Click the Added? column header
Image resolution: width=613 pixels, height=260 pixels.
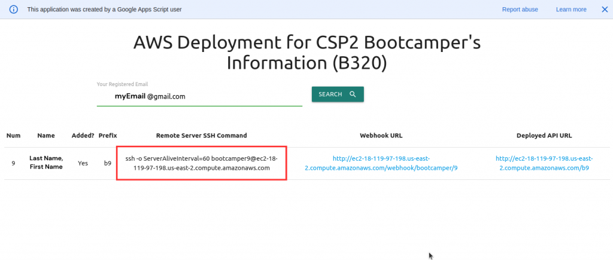click(83, 136)
